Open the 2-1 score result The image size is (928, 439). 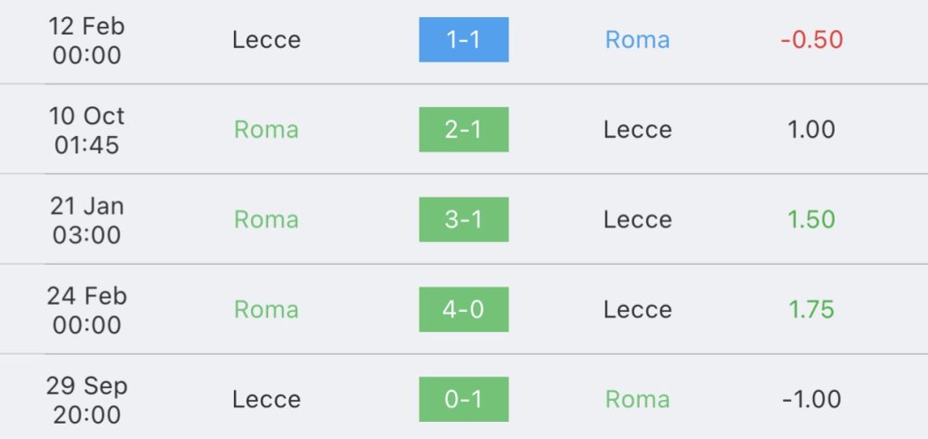pyautogui.click(x=463, y=129)
